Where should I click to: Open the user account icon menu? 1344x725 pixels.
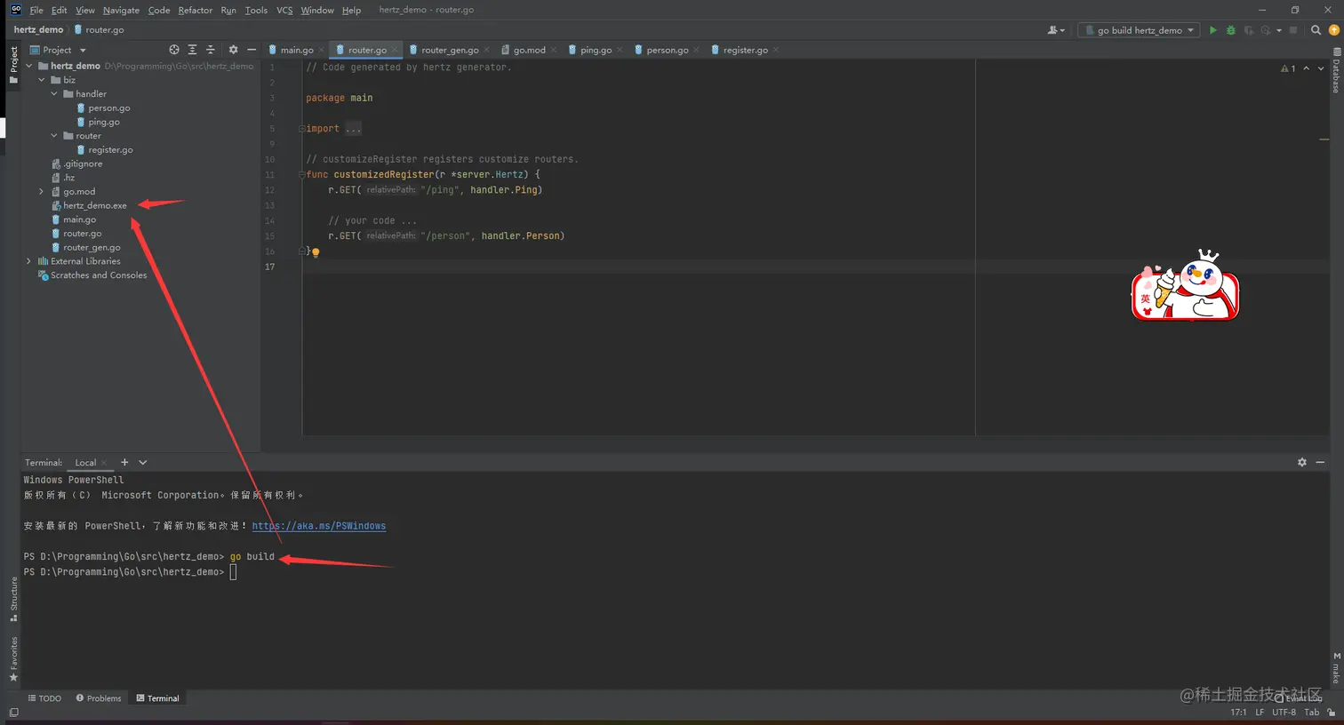[x=1056, y=30]
